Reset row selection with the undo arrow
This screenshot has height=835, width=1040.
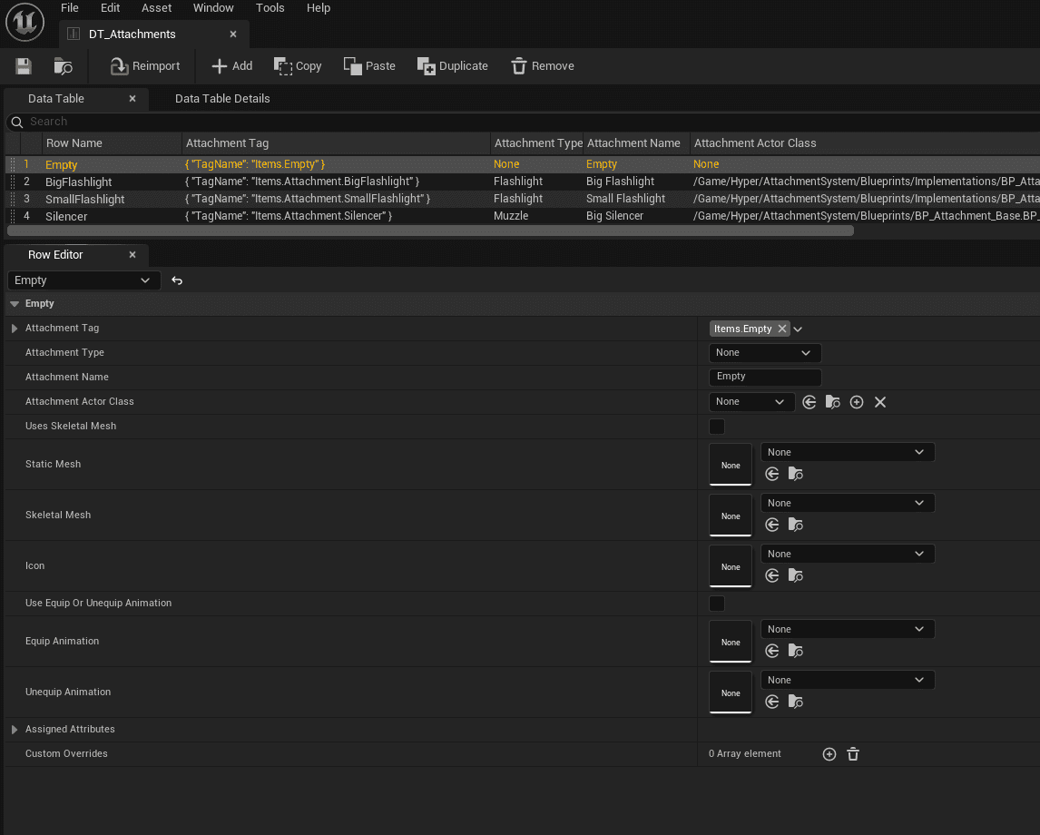[x=177, y=280]
